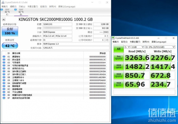This screenshot has width=178, height=124.
Task: Open 說明(H) menu in CrystalDiskInfo
Action: pyautogui.click(x=52, y=7)
